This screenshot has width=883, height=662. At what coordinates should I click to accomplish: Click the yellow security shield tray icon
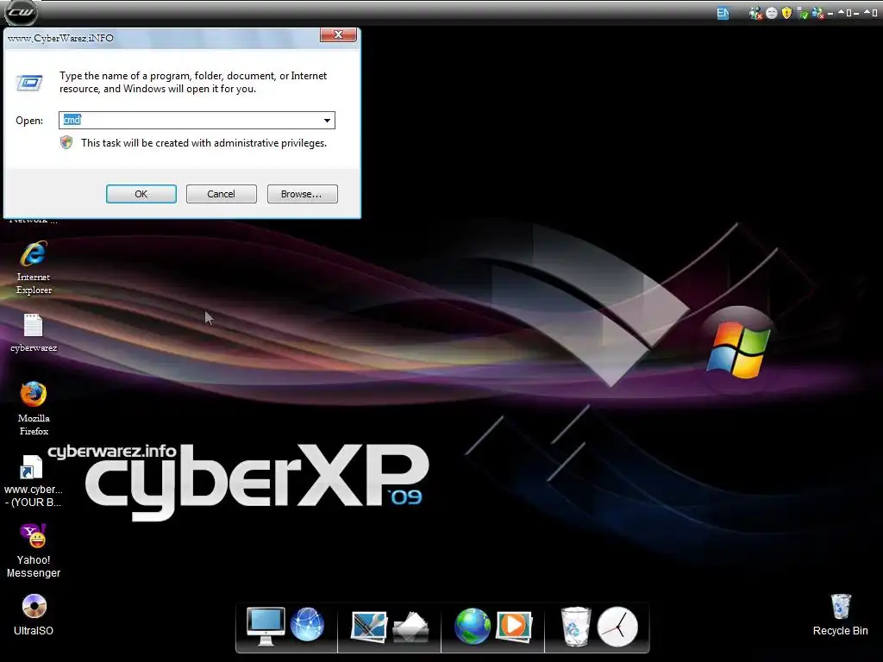(x=786, y=13)
